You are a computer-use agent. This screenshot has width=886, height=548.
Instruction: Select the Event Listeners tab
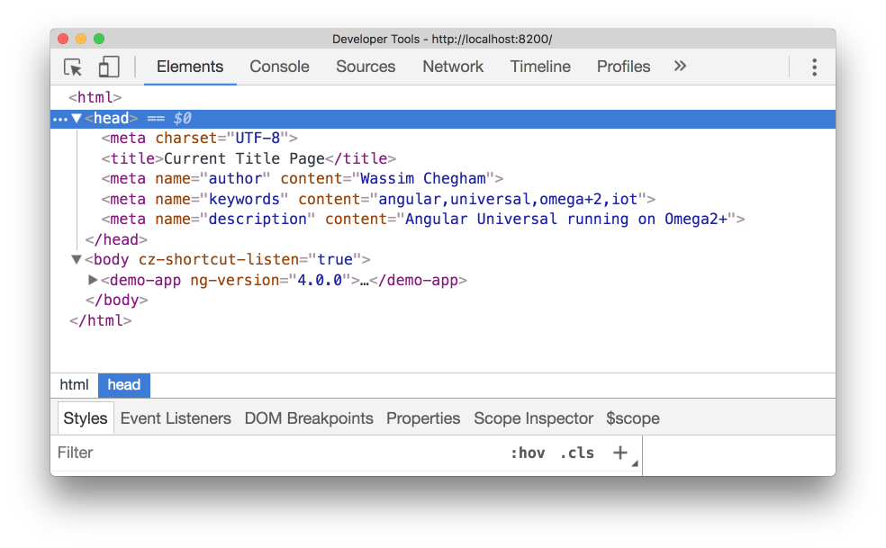coord(176,418)
